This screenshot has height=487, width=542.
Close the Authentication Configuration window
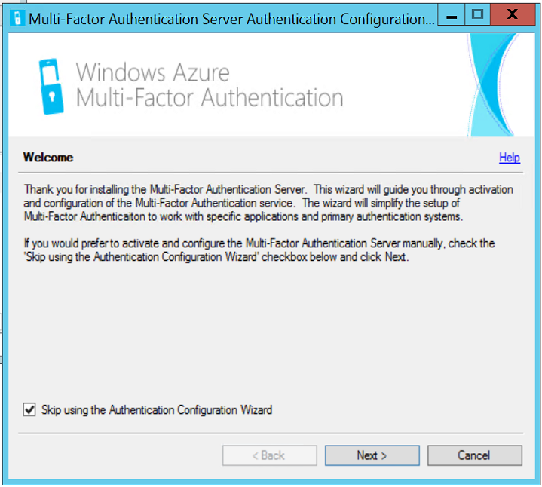(512, 15)
